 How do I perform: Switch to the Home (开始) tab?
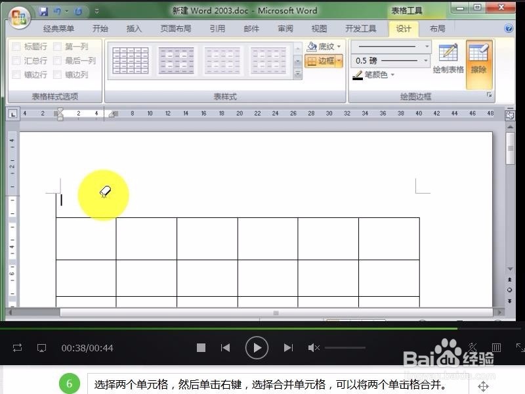click(100, 29)
